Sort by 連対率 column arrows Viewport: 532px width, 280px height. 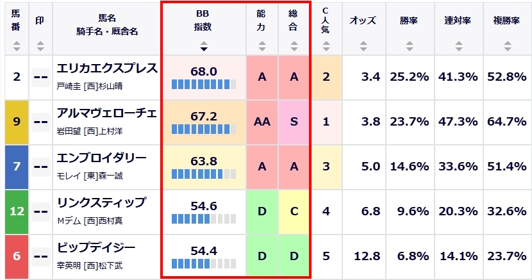[x=459, y=45]
